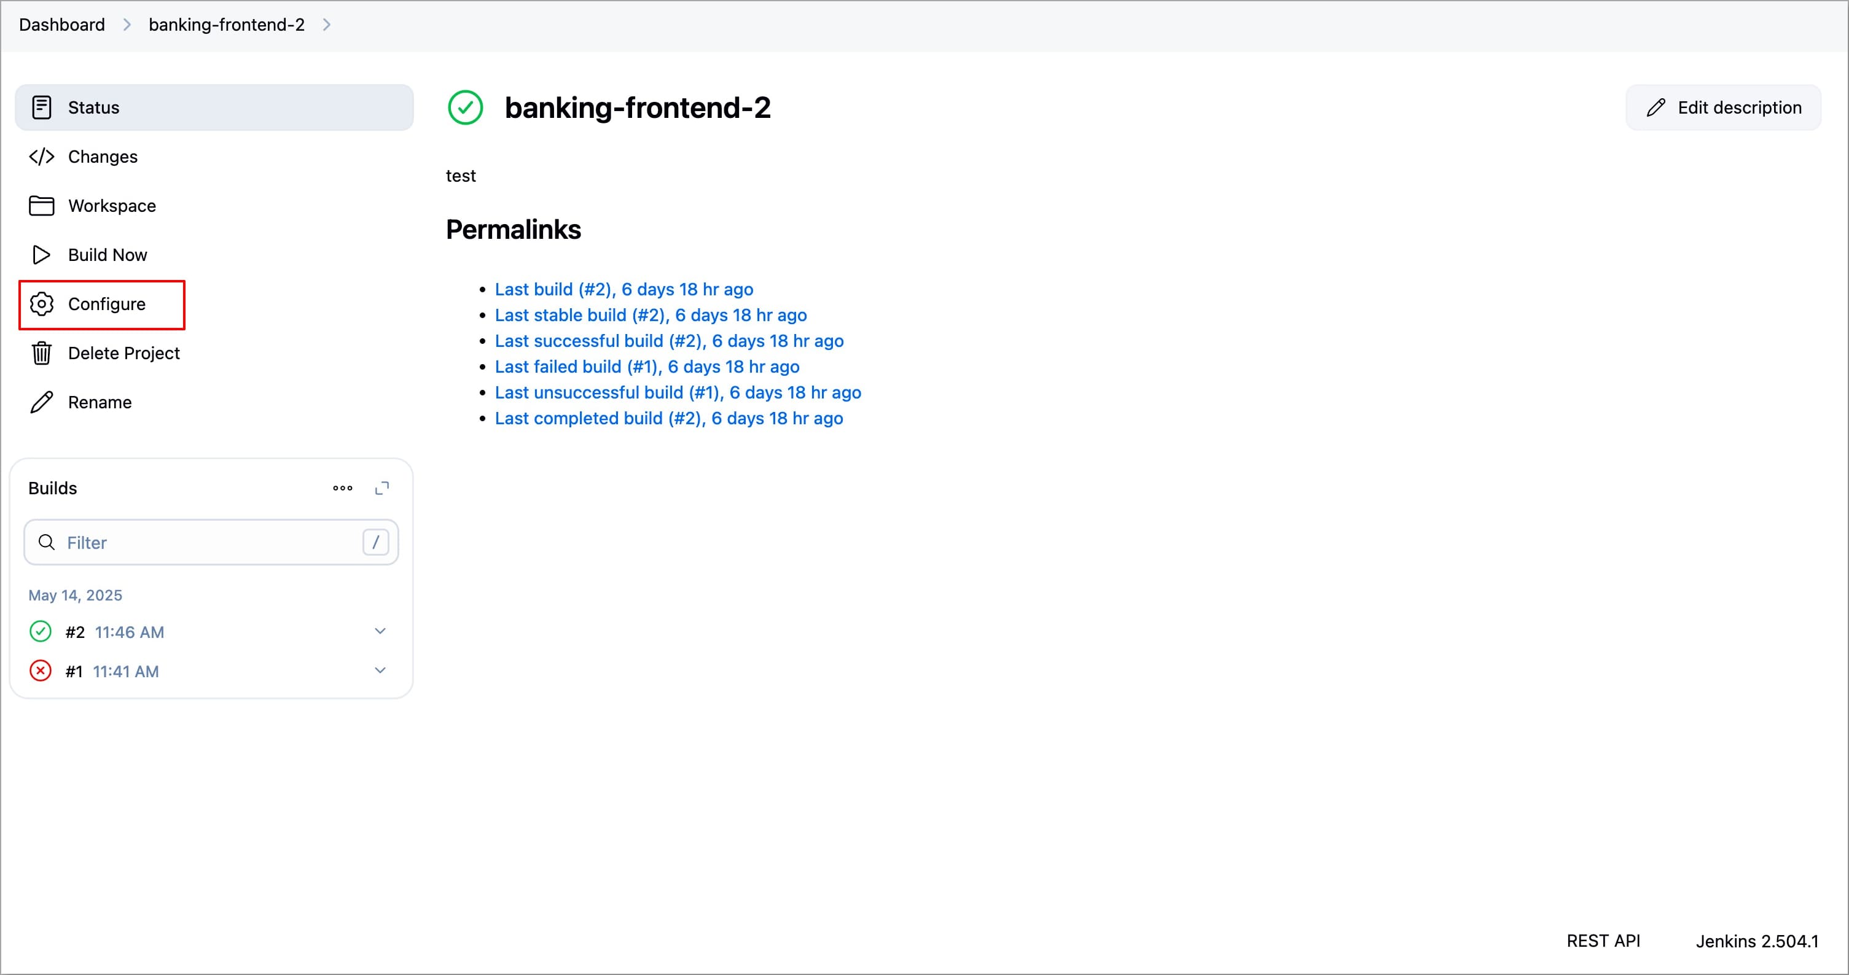Open the Builds three-dots overflow menu
The width and height of the screenshot is (1849, 975).
pyautogui.click(x=342, y=488)
